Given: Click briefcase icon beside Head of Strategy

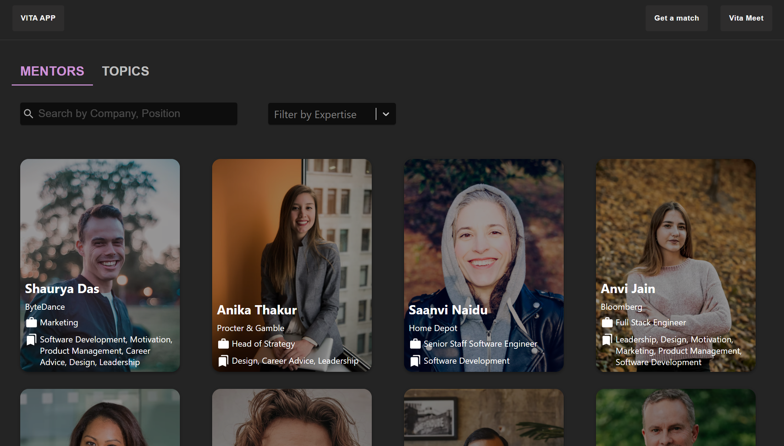Looking at the screenshot, I should (223, 344).
